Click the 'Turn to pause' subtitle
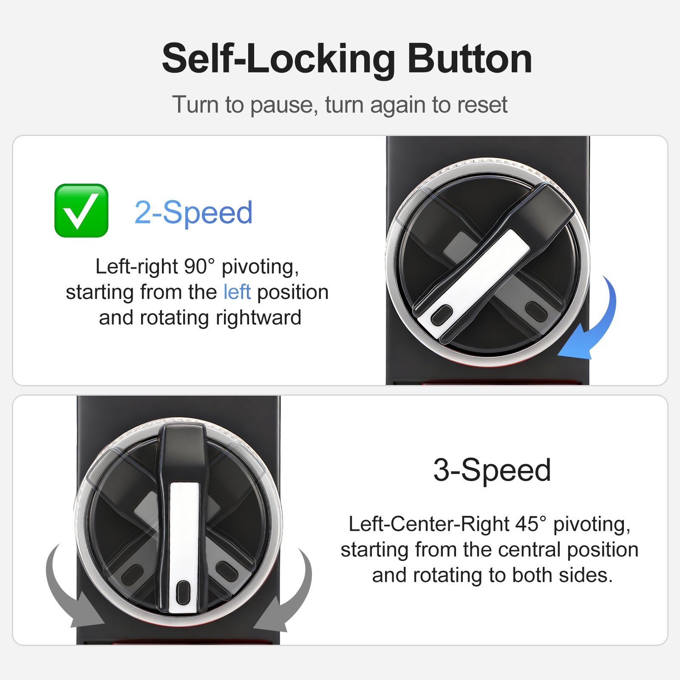 point(340,105)
